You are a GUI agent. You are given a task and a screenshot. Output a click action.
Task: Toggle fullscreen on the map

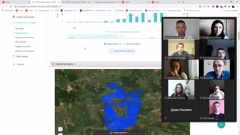point(60,129)
